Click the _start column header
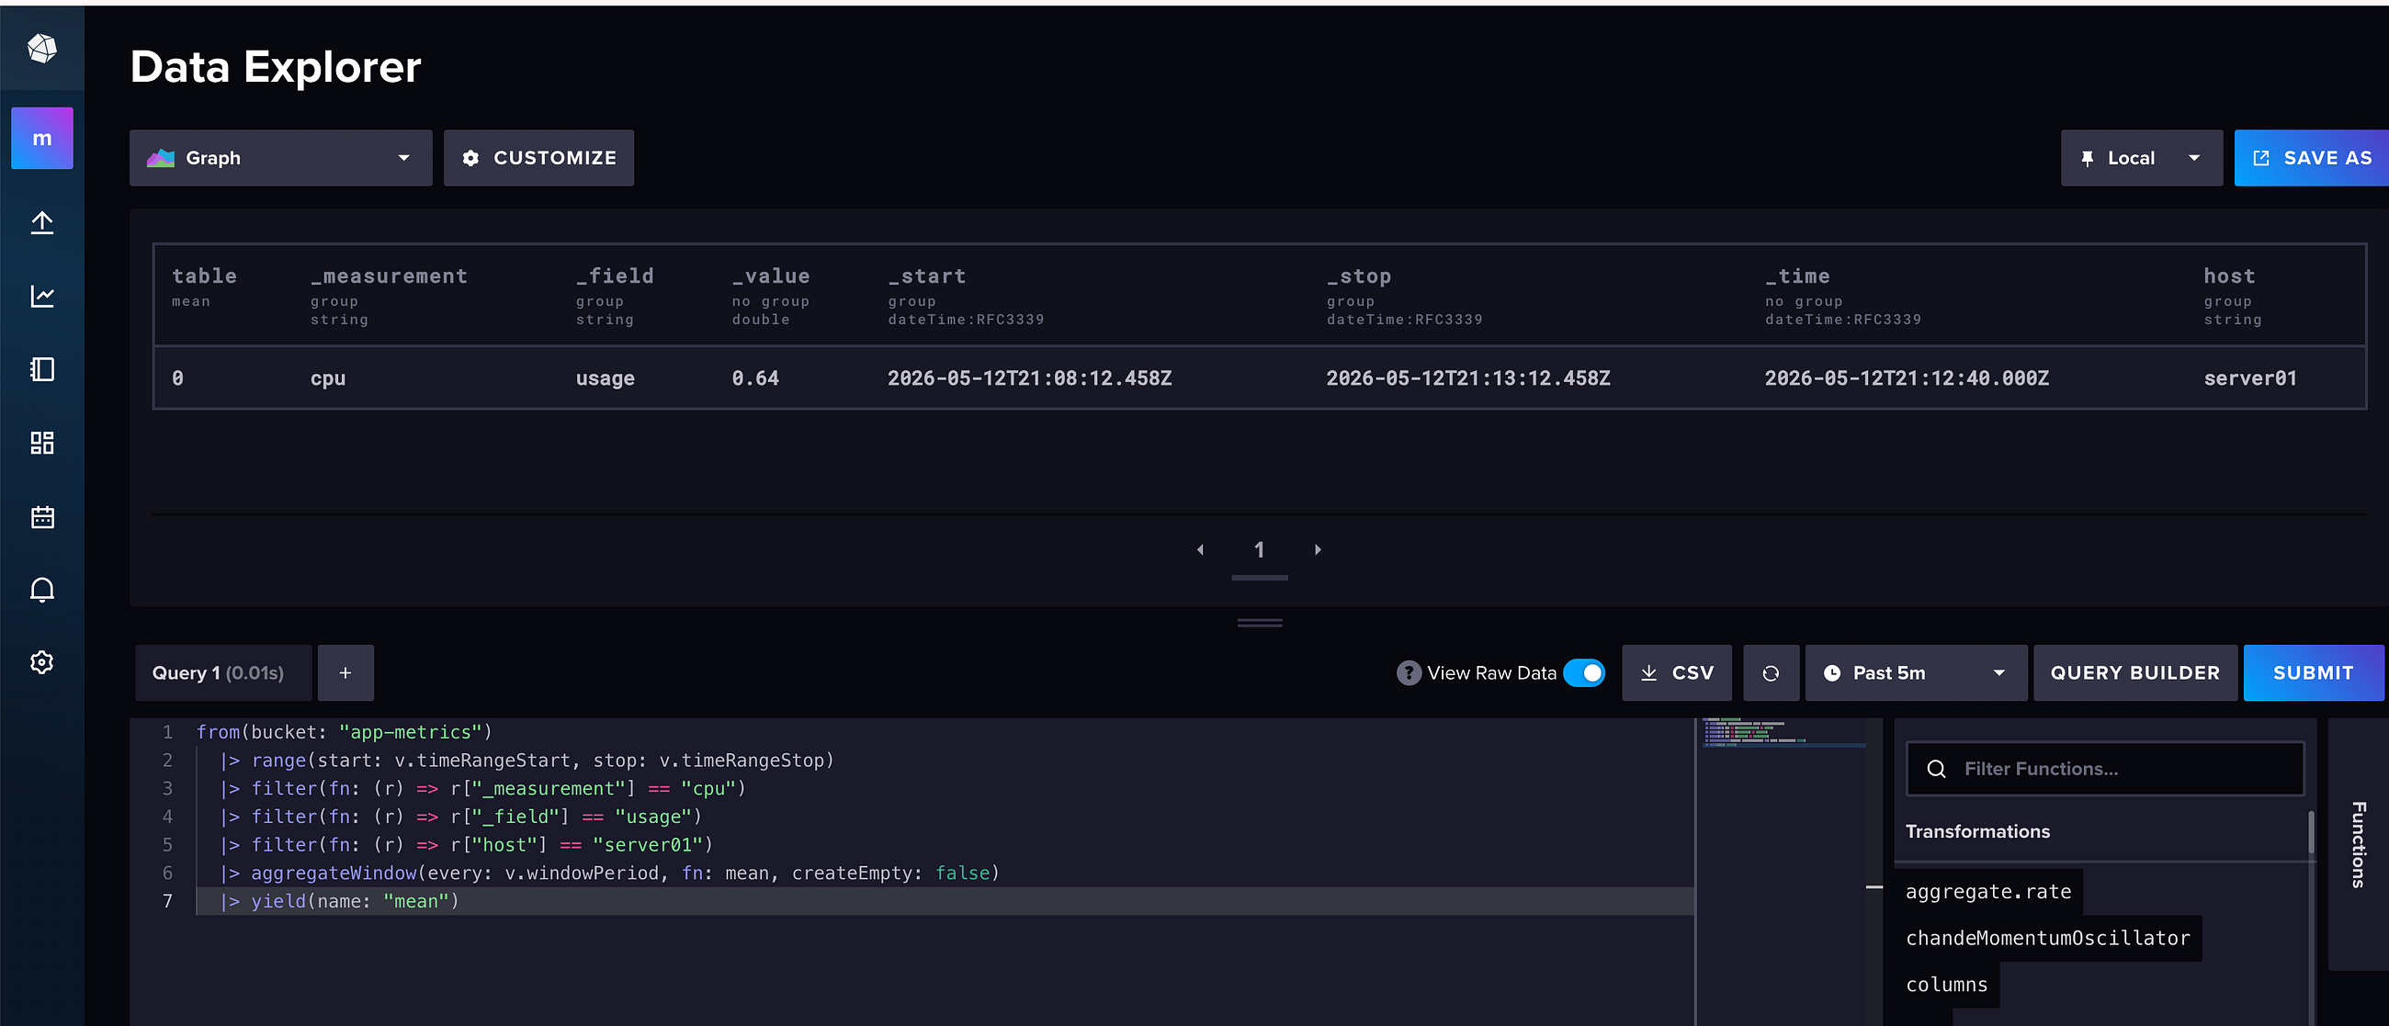Viewport: 2389px width, 1026px height. [x=926, y=276]
